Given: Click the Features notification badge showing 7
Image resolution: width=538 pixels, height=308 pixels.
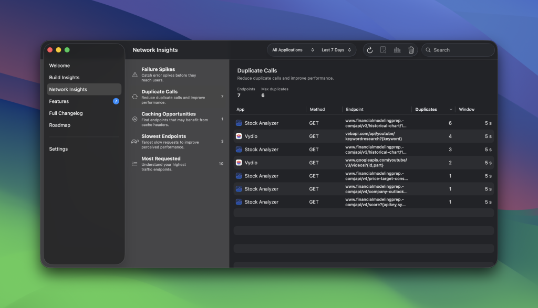Looking at the screenshot, I should pyautogui.click(x=116, y=101).
